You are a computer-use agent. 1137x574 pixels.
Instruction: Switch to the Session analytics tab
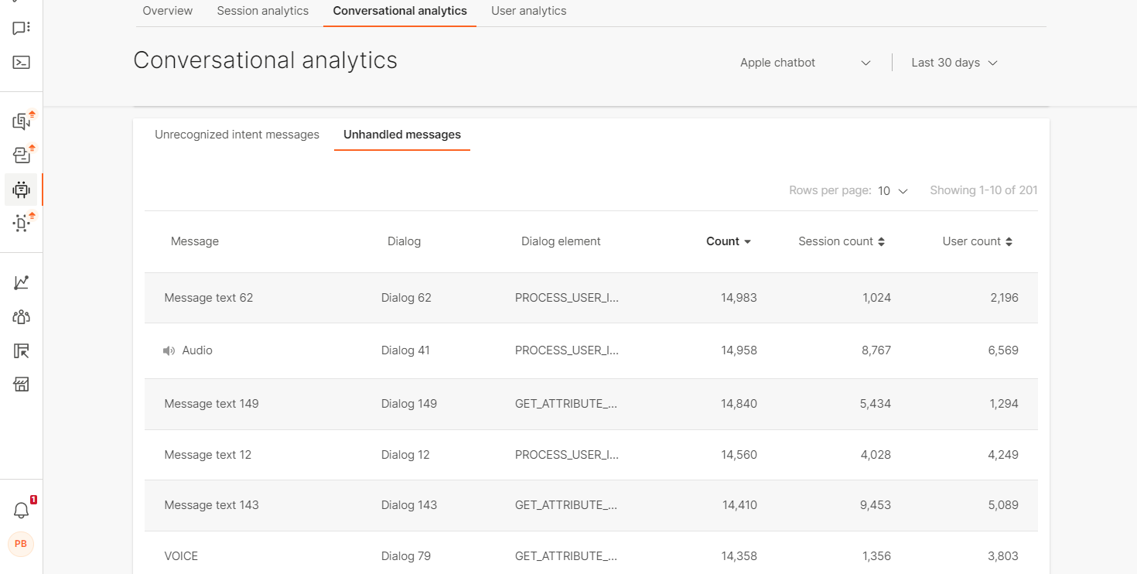(x=262, y=11)
